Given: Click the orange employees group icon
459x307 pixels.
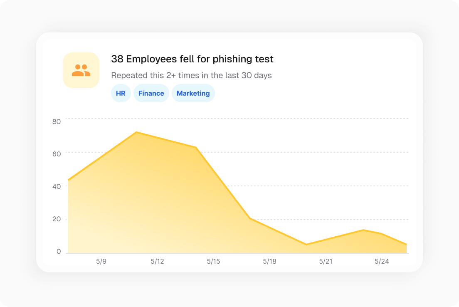Looking at the screenshot, I should (81, 70).
